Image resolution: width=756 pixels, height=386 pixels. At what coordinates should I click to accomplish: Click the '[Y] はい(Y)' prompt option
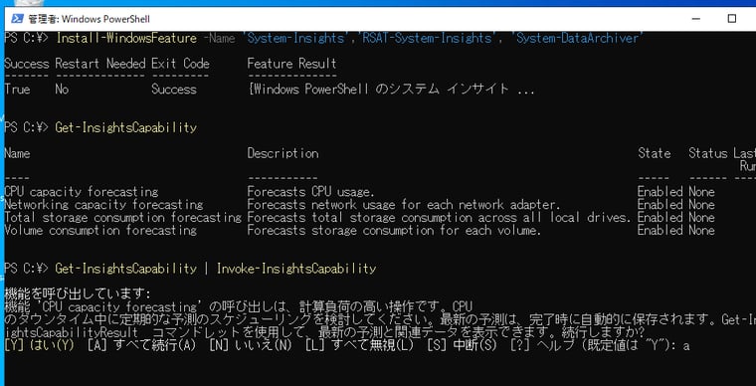pos(39,345)
